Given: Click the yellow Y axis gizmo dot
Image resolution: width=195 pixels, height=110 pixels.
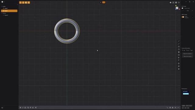Looking at the screenshot, I should [x=176, y=6].
